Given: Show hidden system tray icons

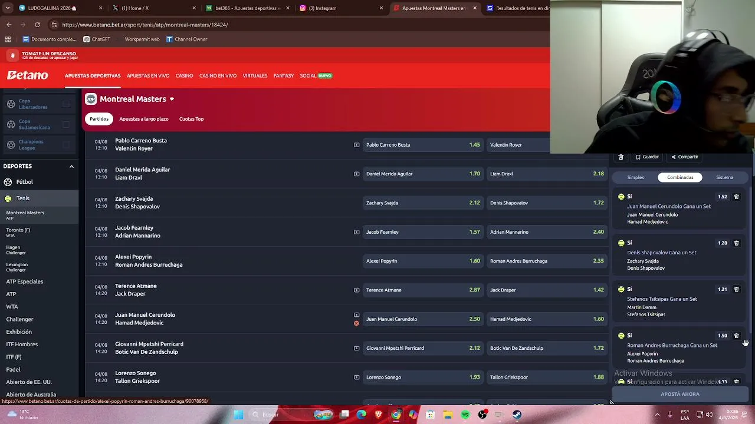Looking at the screenshot, I should pyautogui.click(x=657, y=415).
